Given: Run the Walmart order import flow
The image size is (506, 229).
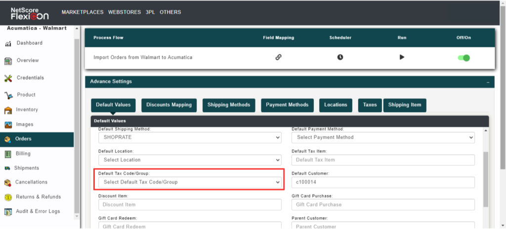Looking at the screenshot, I should [402, 57].
